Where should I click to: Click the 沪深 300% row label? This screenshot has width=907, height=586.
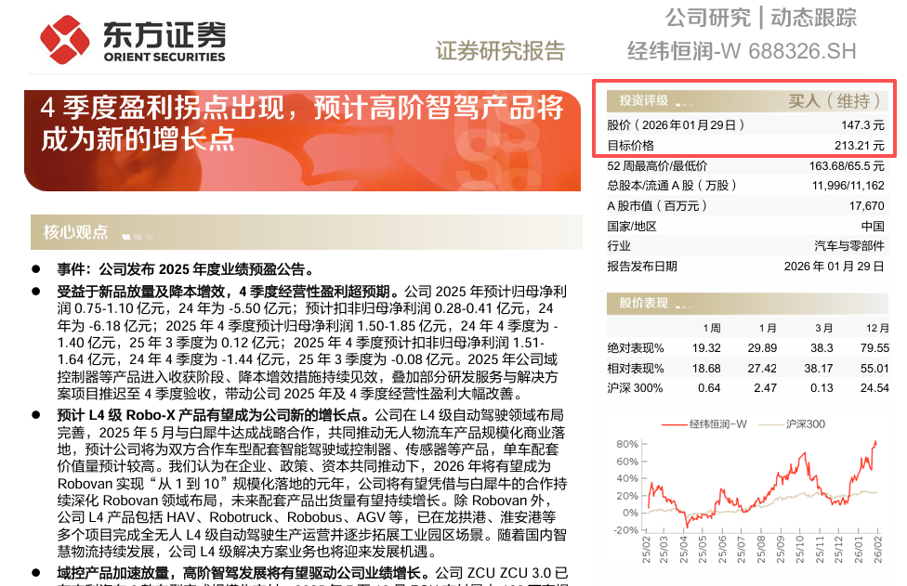click(635, 388)
